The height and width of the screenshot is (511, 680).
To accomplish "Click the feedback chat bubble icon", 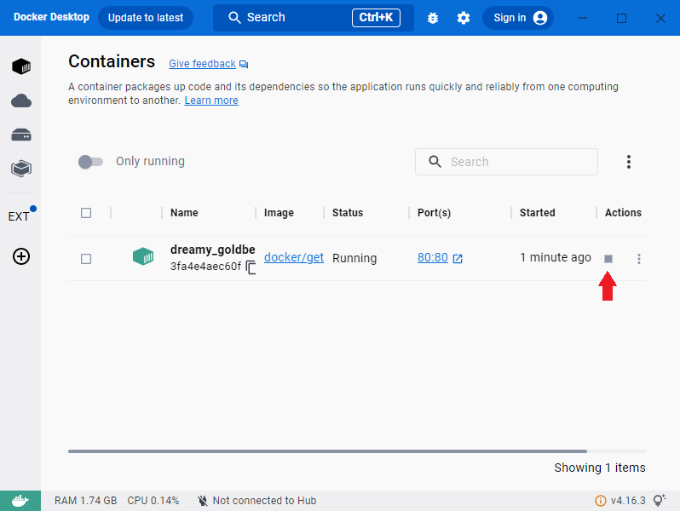I will 244,65.
